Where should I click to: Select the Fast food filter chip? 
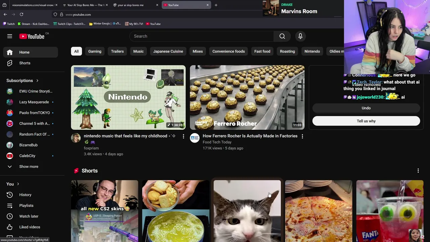262,51
